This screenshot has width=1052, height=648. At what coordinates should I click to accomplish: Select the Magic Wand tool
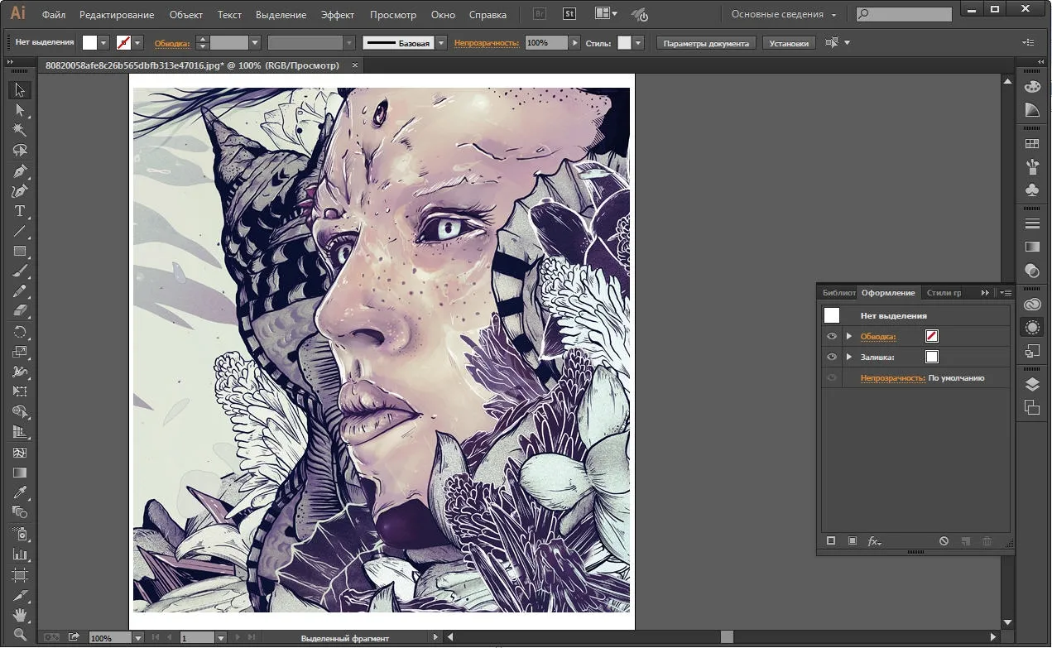20,130
